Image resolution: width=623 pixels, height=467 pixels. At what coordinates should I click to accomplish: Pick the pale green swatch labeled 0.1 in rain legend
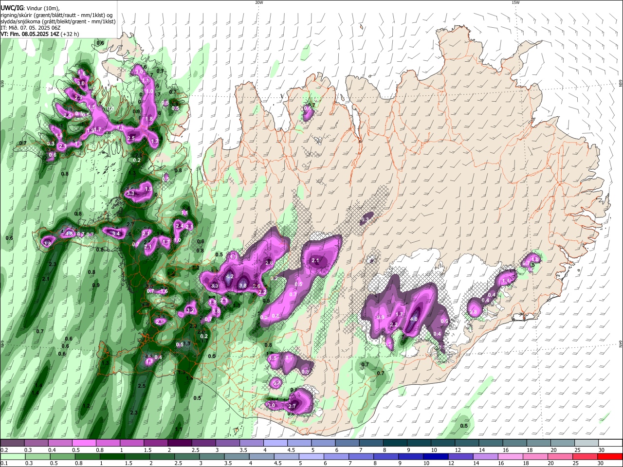[12, 457]
